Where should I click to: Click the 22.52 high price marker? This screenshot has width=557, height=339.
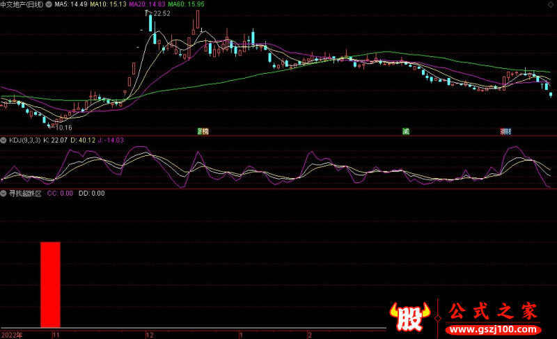click(x=159, y=13)
